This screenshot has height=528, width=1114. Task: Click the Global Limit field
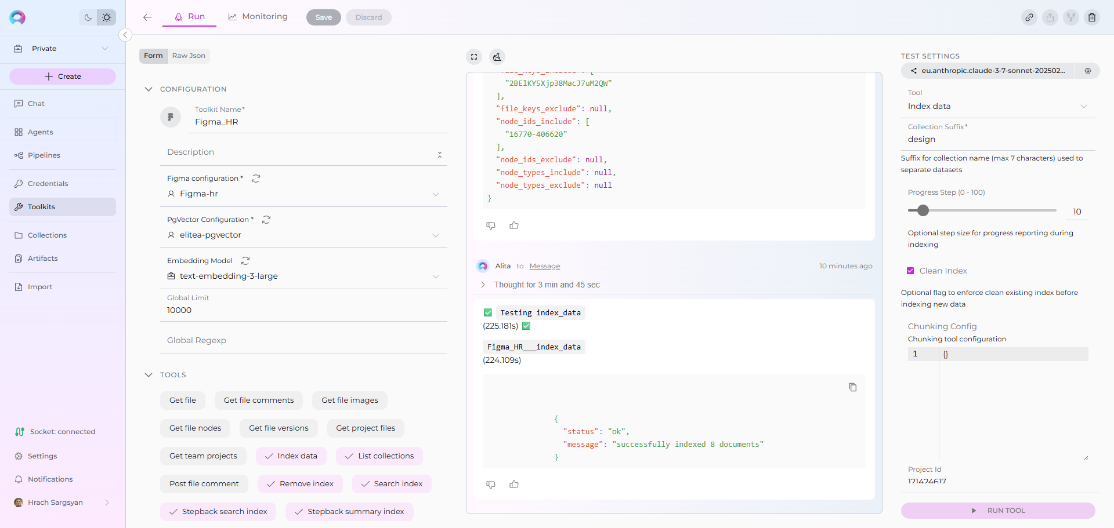(303, 310)
